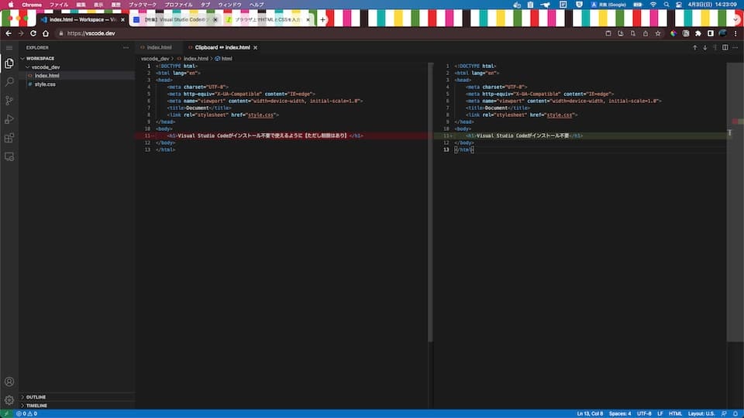Select Clipboard ↔ index.html diff tab
This screenshot has width=744, height=418.
click(222, 47)
